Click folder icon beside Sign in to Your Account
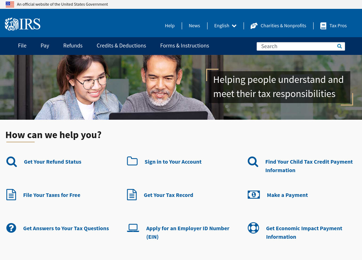 click(x=132, y=161)
